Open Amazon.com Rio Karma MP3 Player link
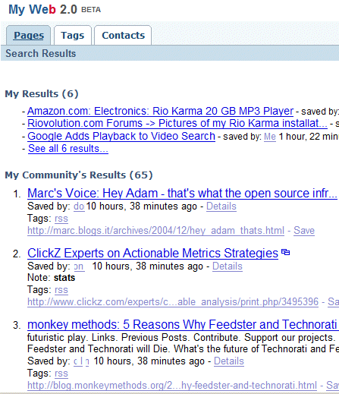Viewport: 339px width, 394px height. (160, 111)
